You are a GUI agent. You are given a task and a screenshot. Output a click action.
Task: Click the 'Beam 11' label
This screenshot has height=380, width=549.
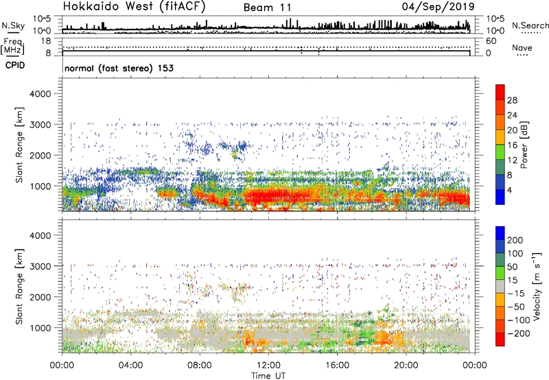click(x=268, y=8)
